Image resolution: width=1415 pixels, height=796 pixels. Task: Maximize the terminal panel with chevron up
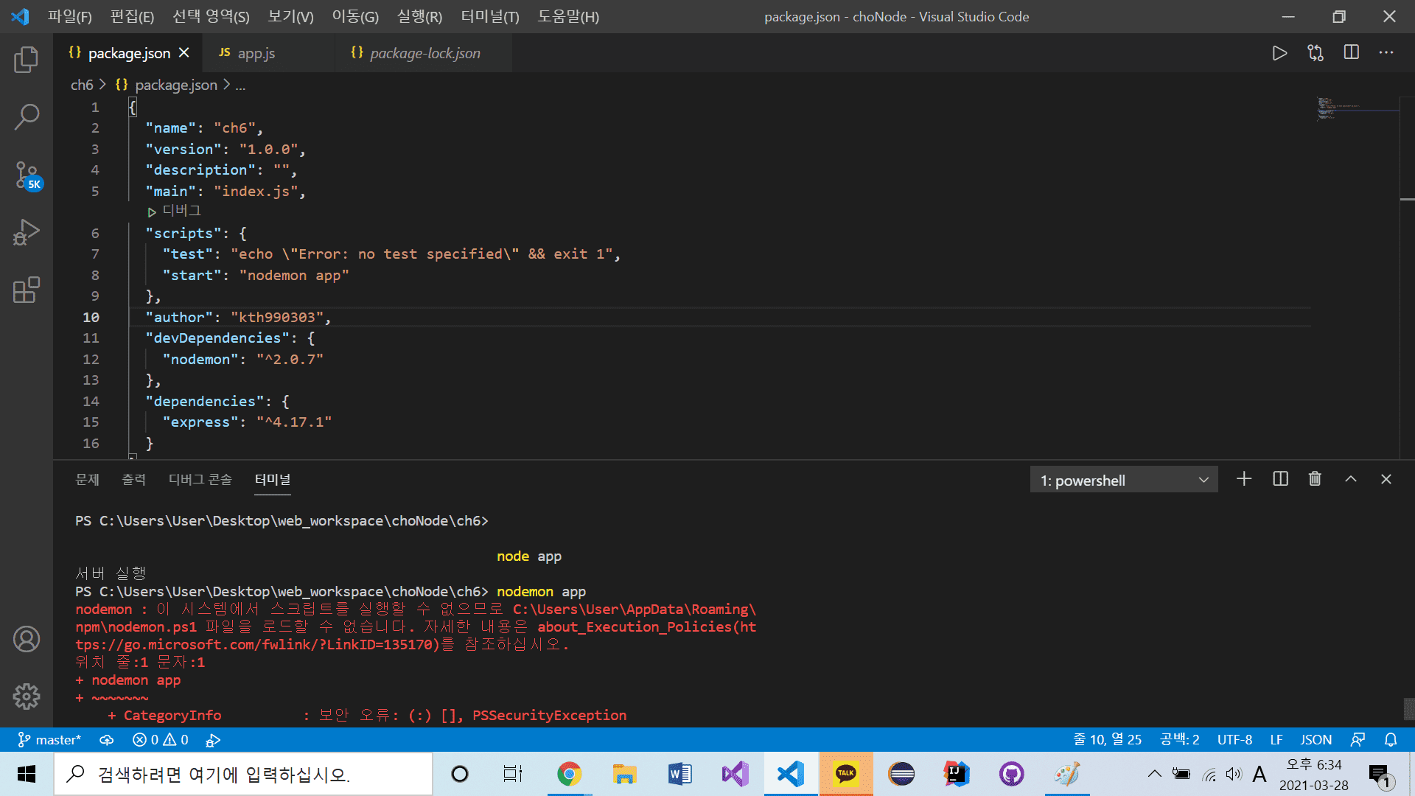pos(1351,479)
